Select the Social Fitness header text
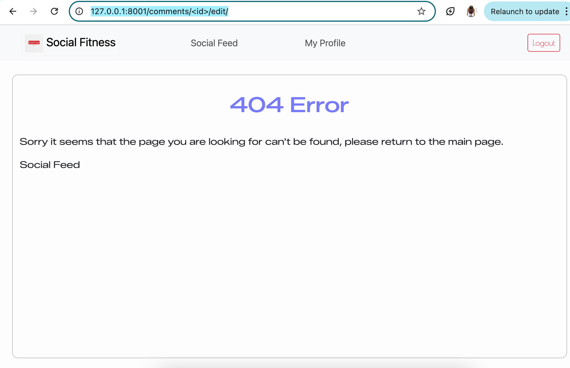 point(80,42)
